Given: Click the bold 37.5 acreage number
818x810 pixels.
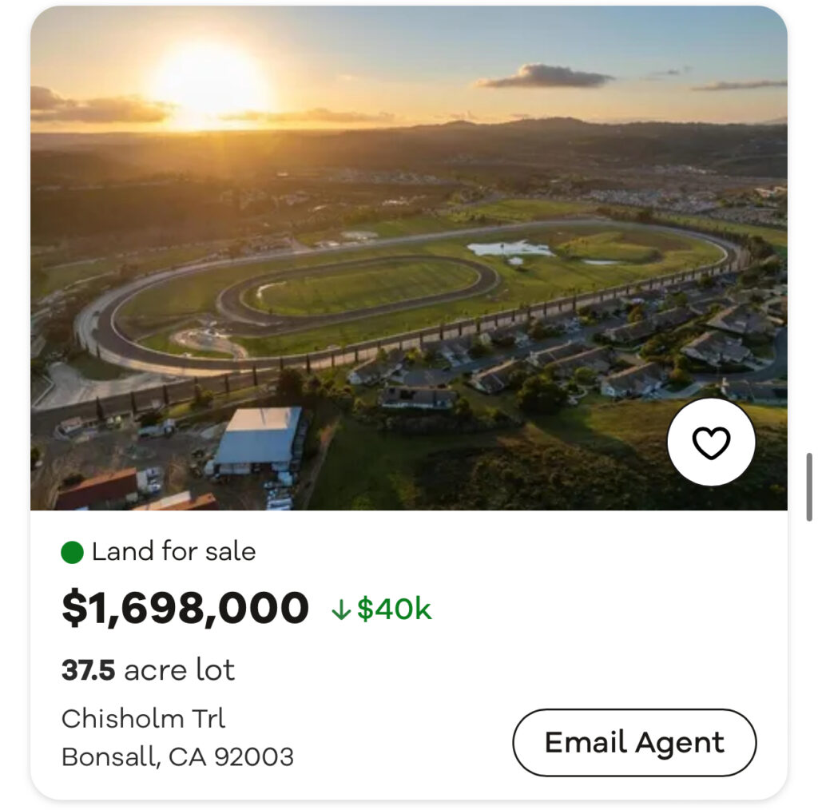Looking at the screenshot, I should 89,670.
